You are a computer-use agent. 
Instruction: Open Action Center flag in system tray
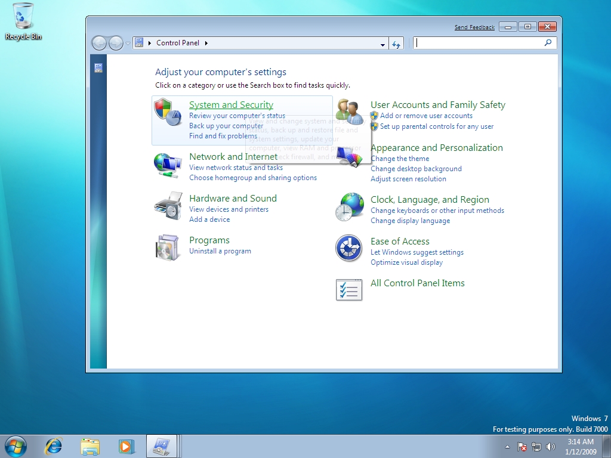coord(521,446)
